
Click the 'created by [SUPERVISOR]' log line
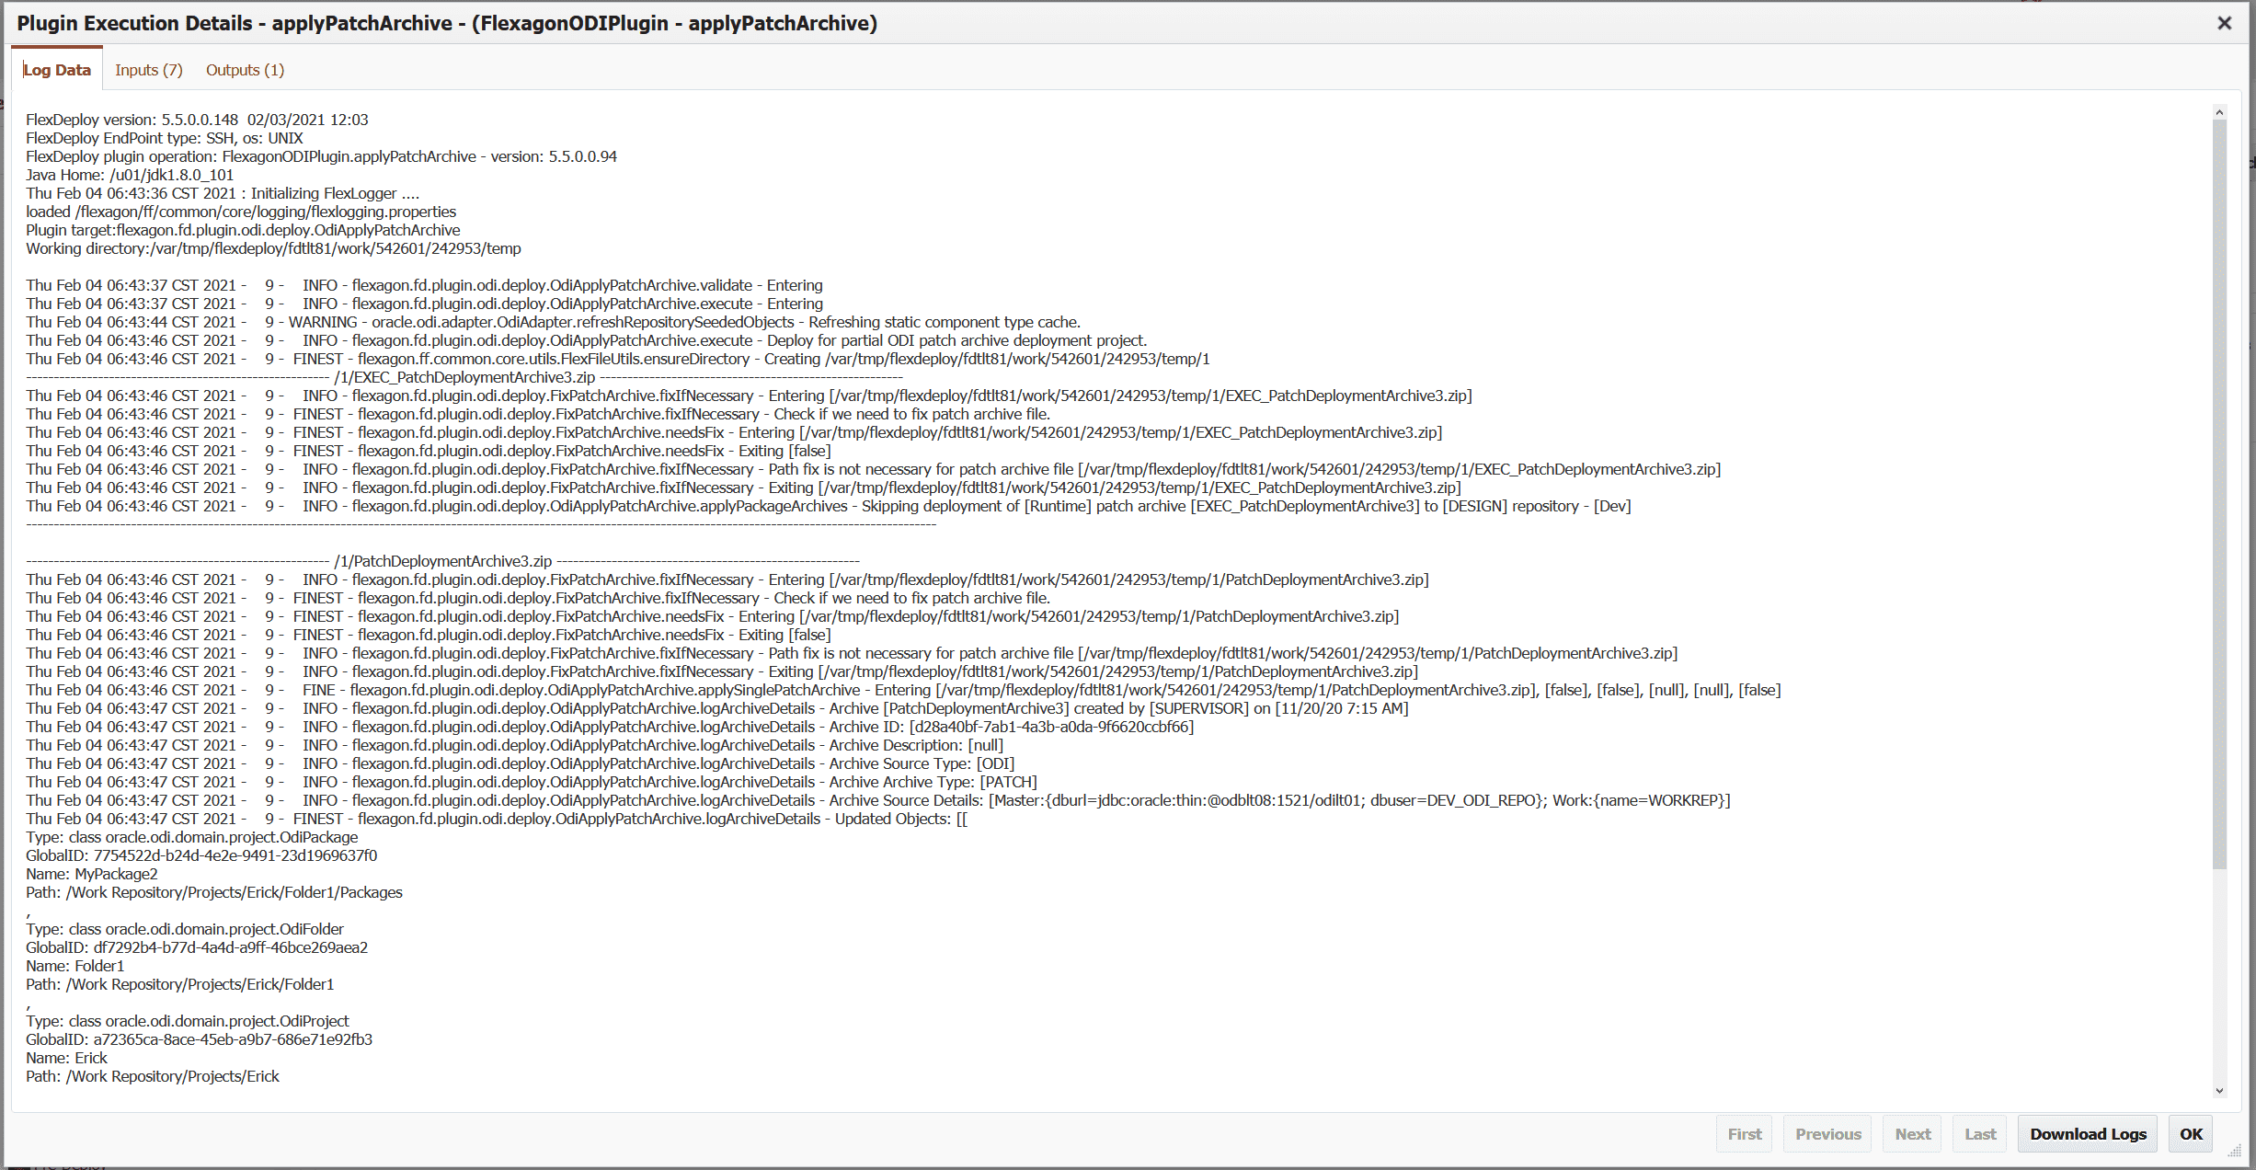click(x=717, y=708)
